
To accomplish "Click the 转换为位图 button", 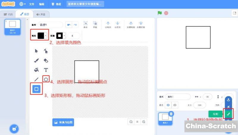I will tap(63, 122).
